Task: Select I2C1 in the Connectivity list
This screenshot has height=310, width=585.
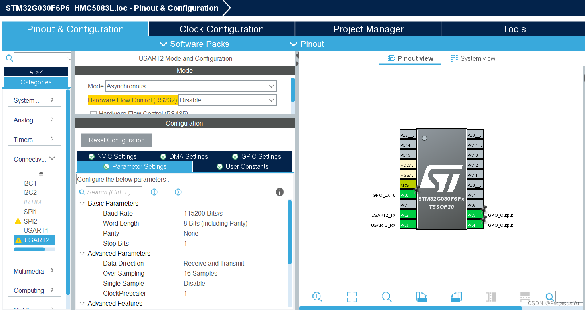Action: 30,183
